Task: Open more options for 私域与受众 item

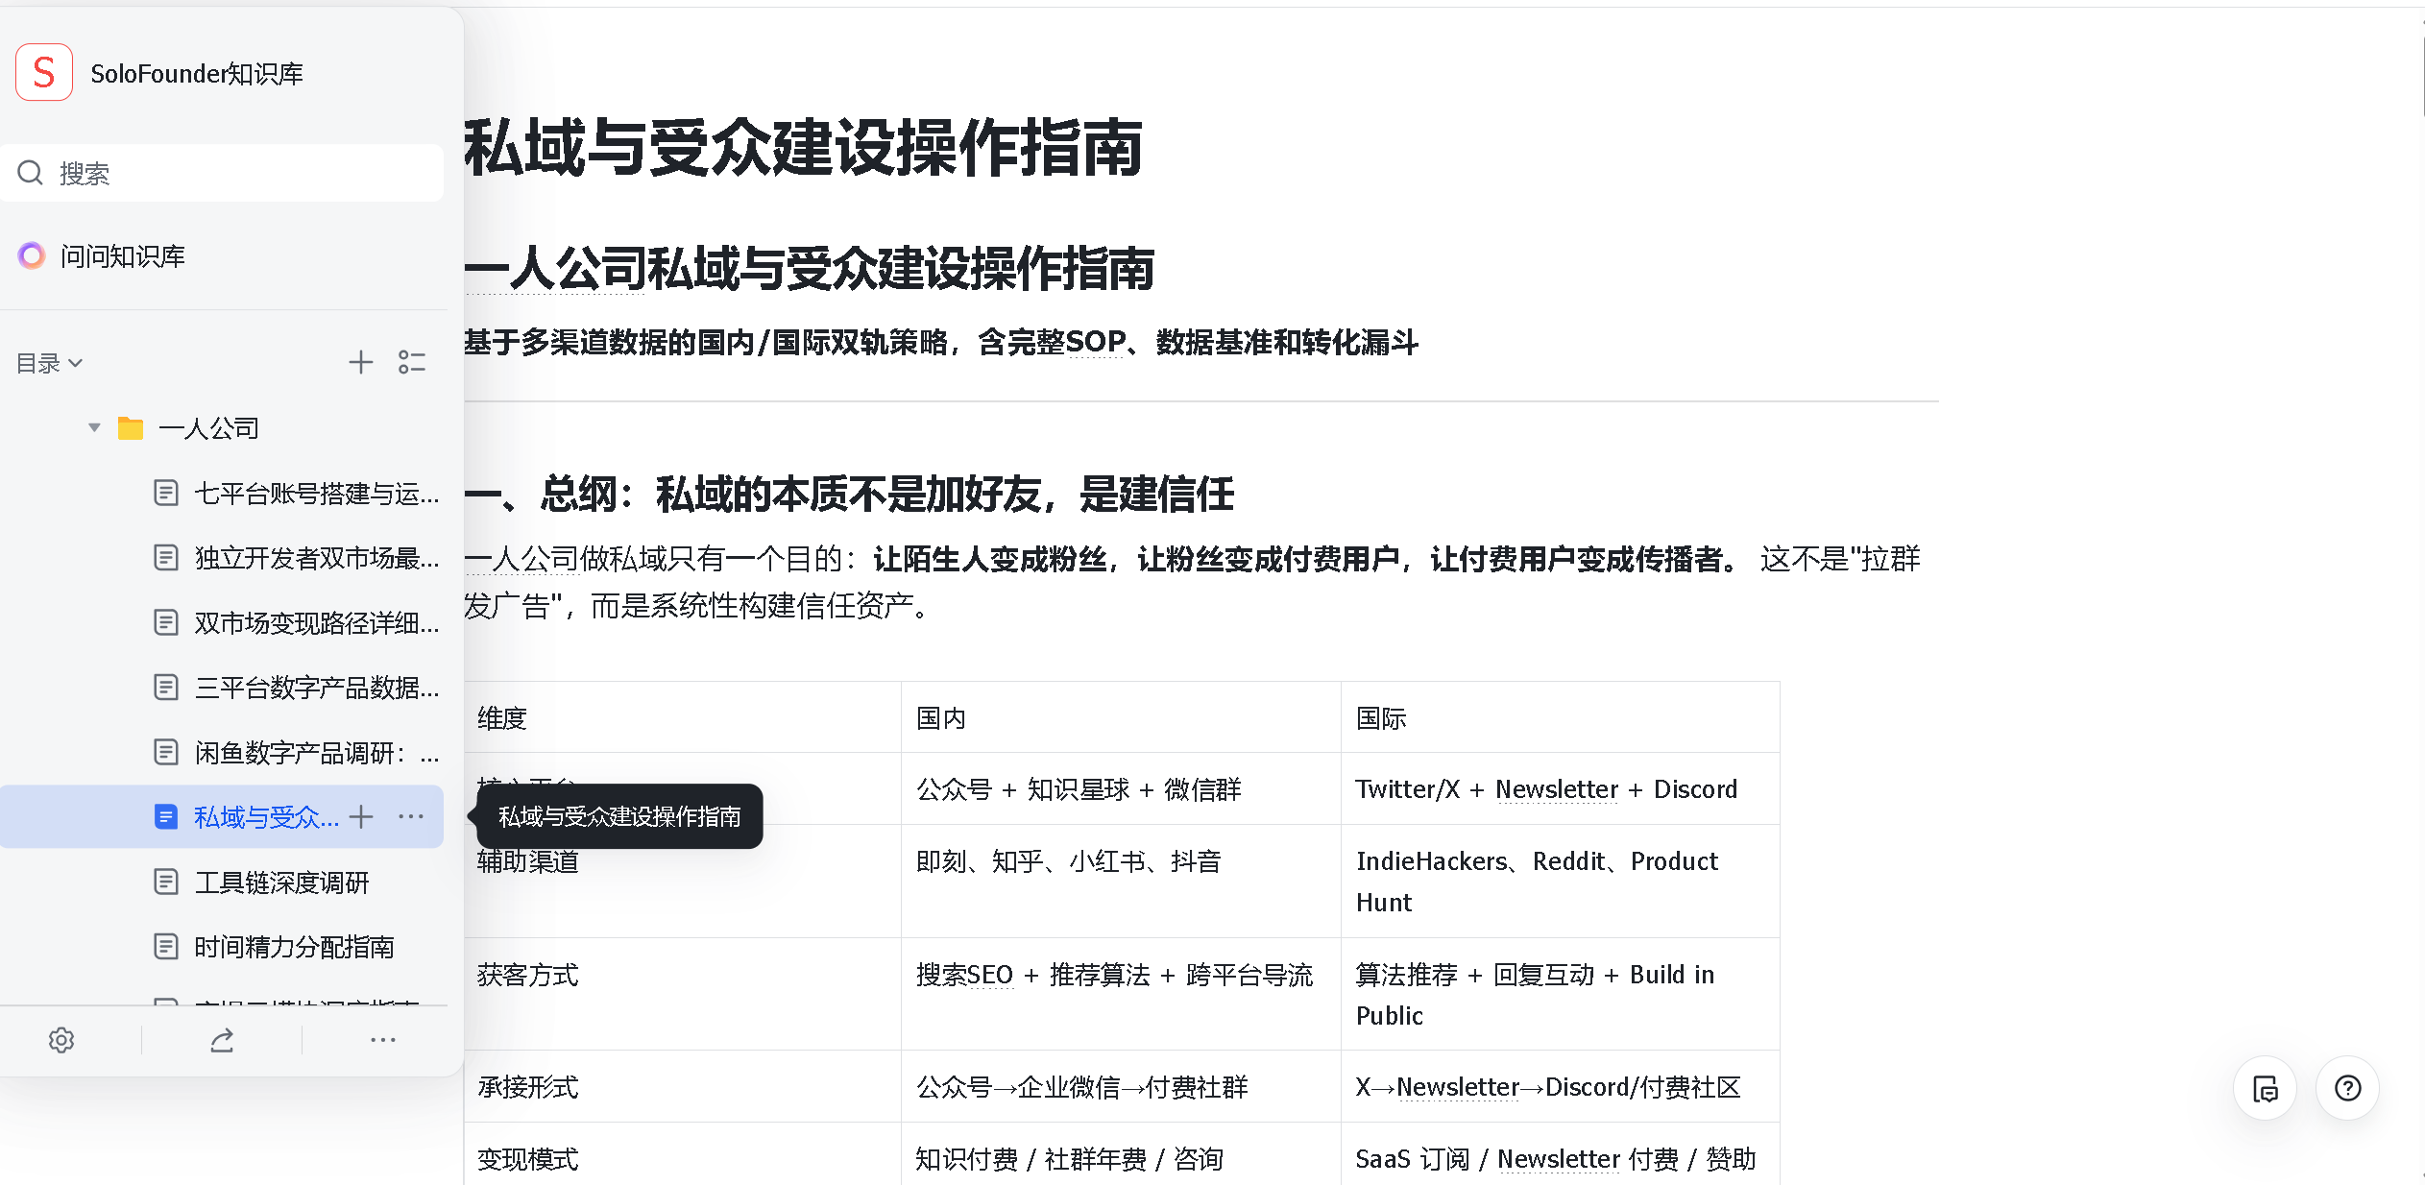Action: 411,816
